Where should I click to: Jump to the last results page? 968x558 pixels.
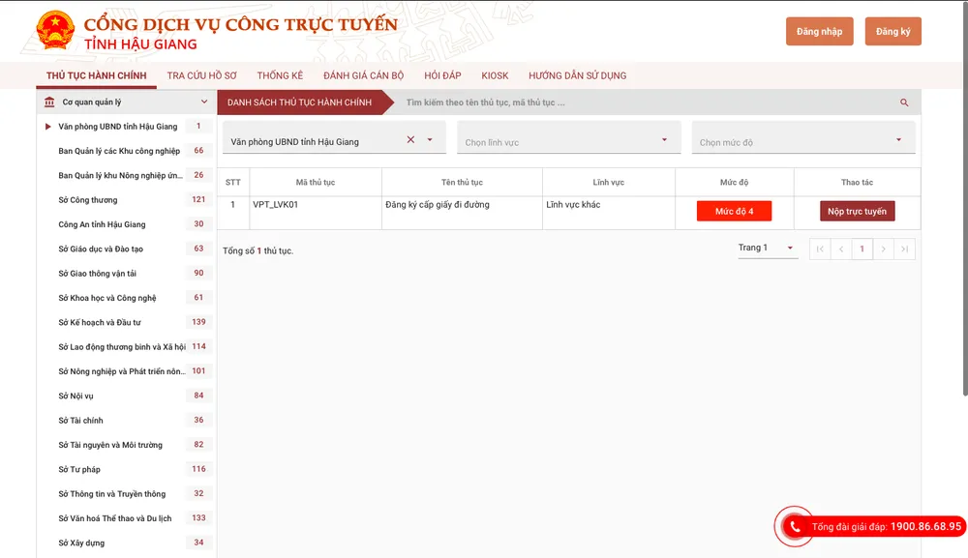click(904, 250)
